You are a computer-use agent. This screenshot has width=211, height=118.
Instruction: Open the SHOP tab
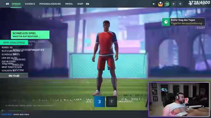80,4
